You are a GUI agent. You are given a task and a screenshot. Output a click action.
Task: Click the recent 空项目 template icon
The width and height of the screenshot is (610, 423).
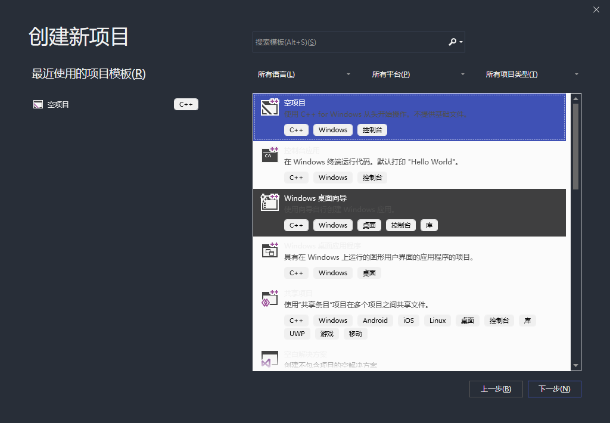click(x=38, y=105)
